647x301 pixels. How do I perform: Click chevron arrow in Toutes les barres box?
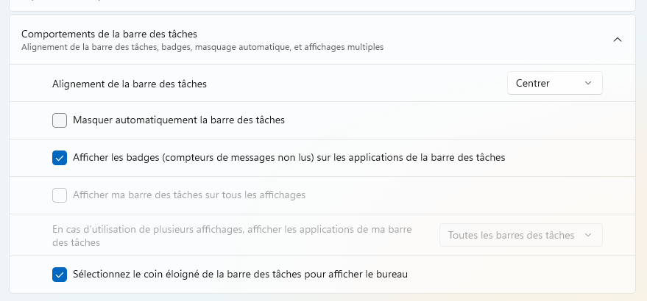(x=588, y=235)
